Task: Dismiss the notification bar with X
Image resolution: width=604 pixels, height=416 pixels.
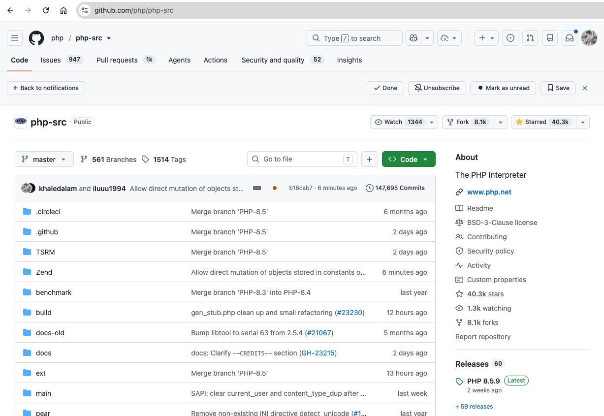Action: (x=585, y=88)
